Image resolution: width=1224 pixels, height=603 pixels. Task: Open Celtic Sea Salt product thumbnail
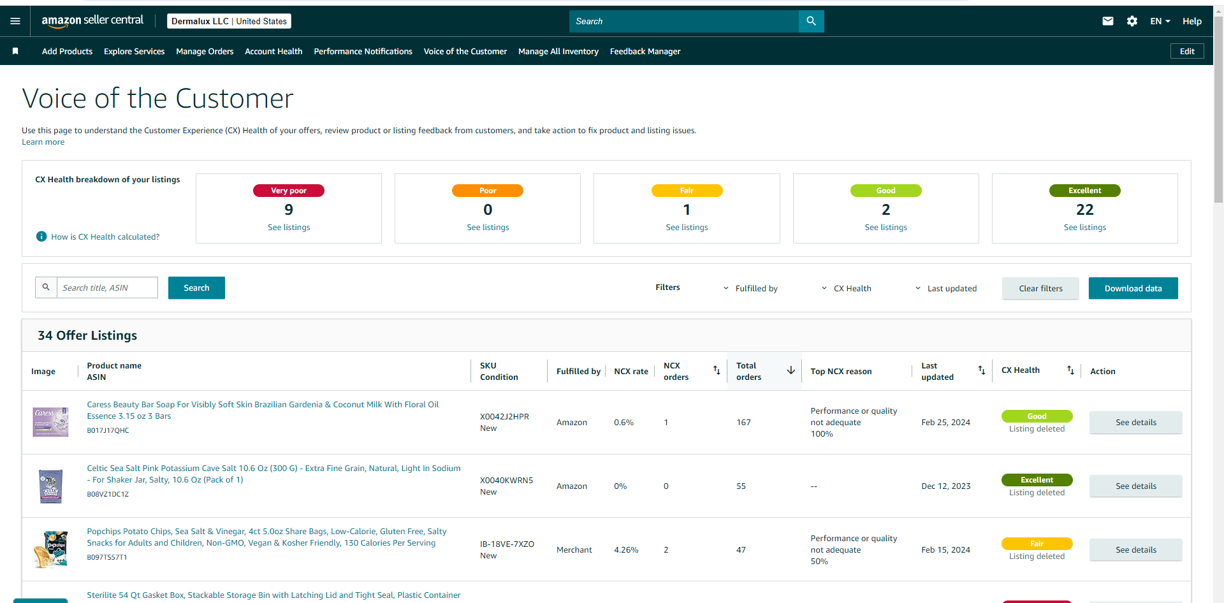pos(50,486)
